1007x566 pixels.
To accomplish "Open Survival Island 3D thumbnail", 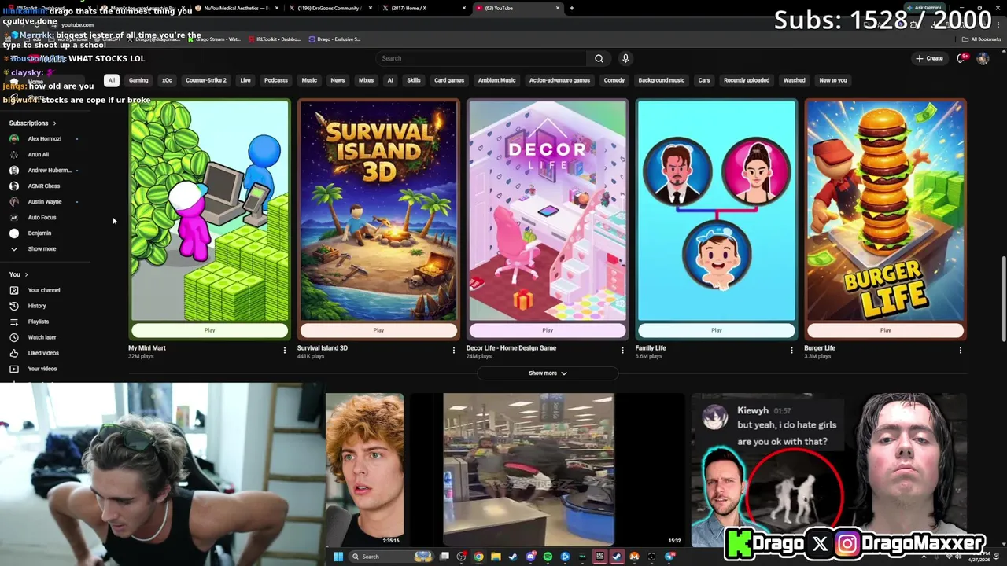I will tap(378, 210).
